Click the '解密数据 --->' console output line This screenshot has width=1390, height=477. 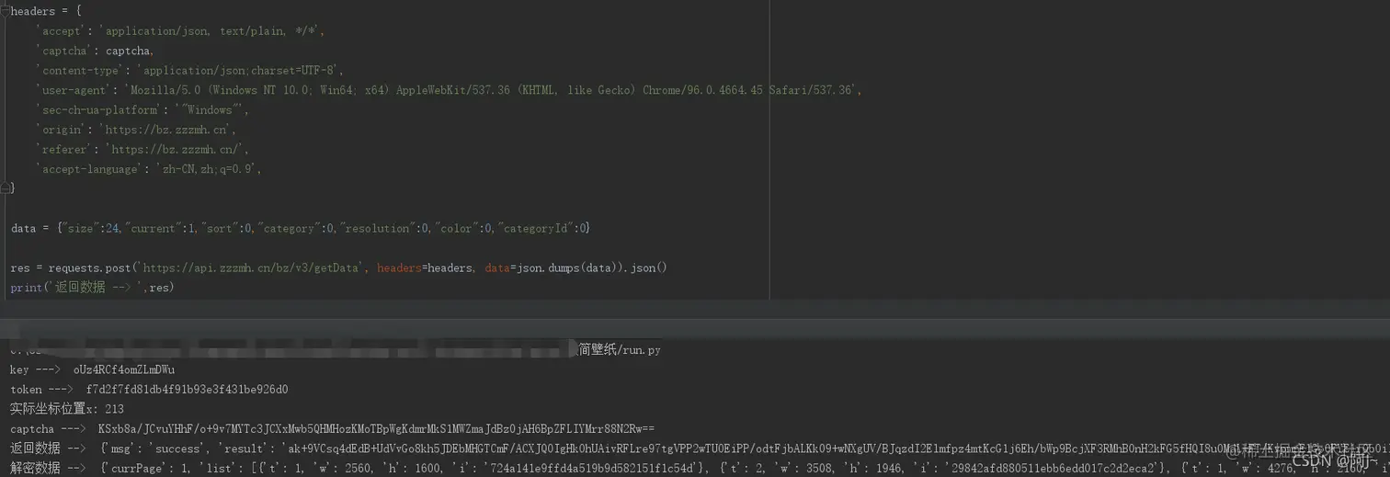click(700, 469)
